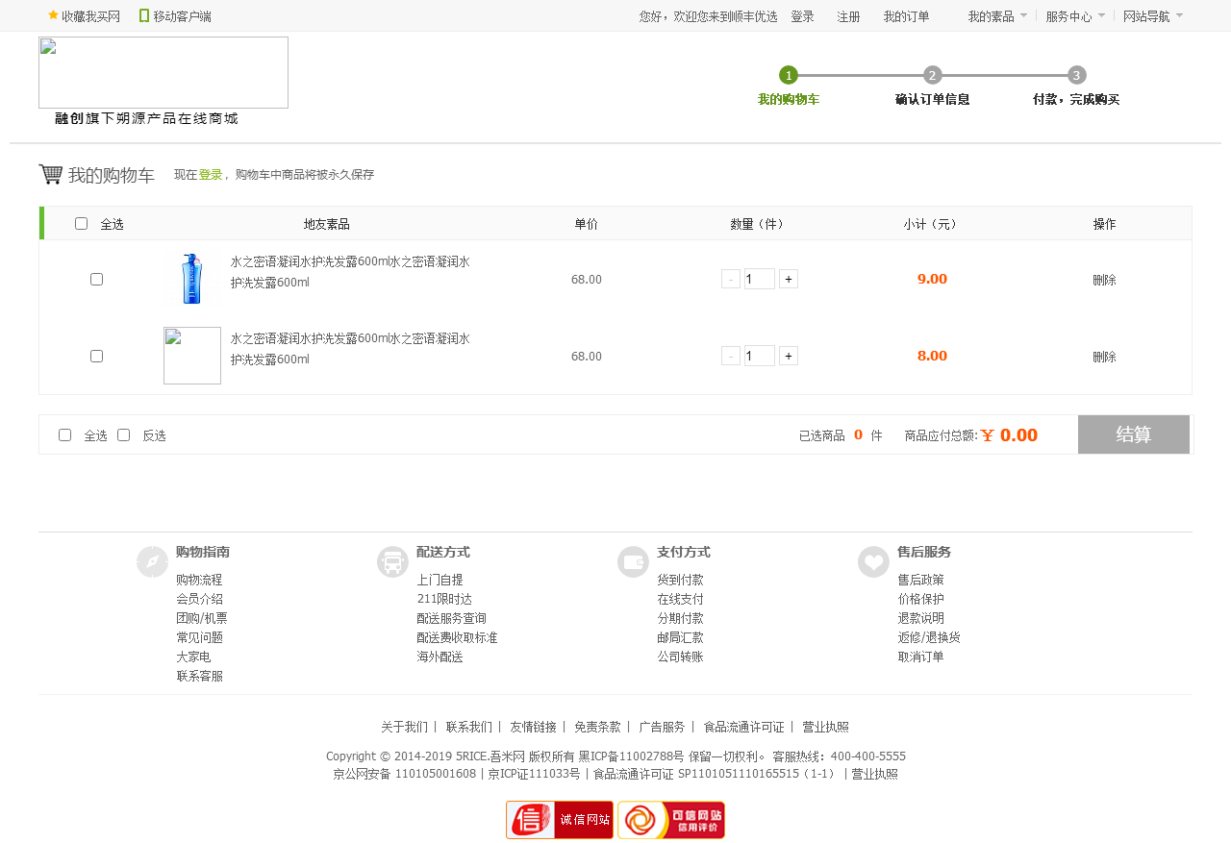Click the star icon beside 收藏我买网

coord(54,15)
